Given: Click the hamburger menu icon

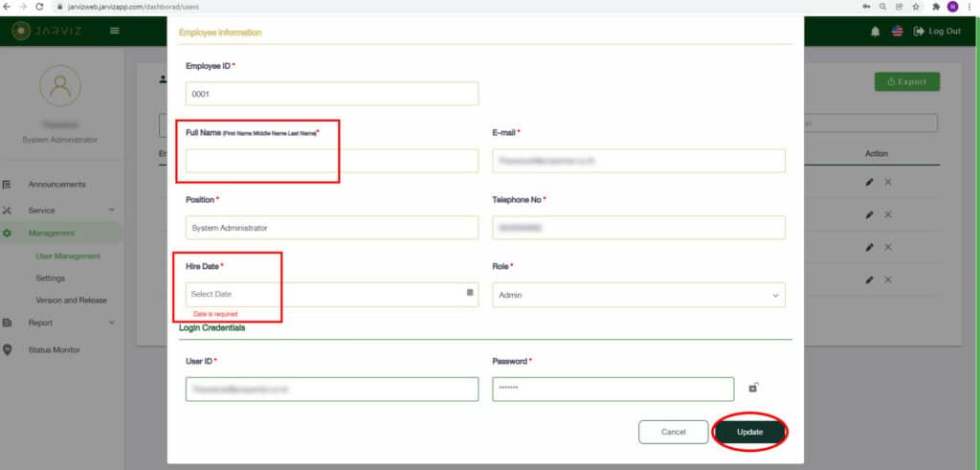Looking at the screenshot, I should [116, 31].
